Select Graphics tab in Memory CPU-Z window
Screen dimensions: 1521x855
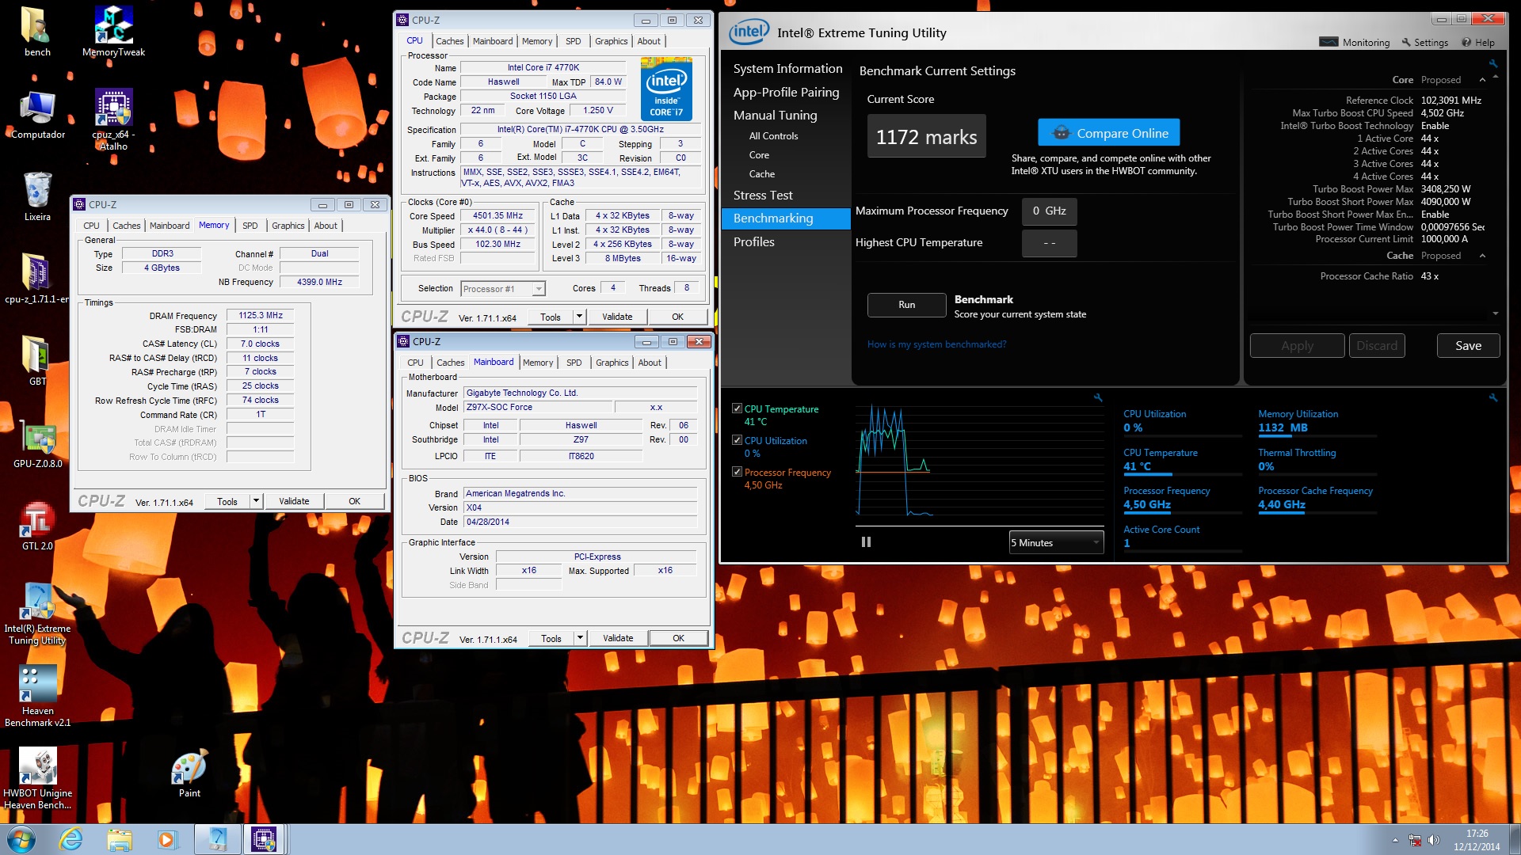point(288,226)
